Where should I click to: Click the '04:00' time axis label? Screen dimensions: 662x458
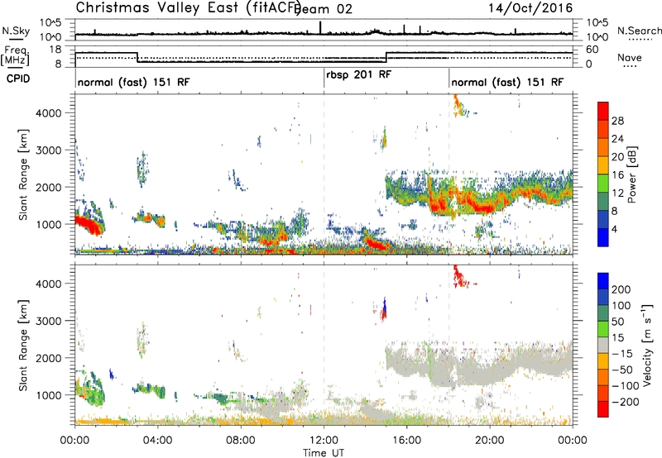click(x=158, y=441)
